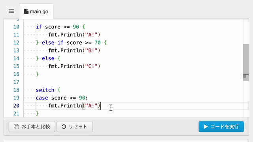Click the case keyword on line 19

tap(42, 98)
